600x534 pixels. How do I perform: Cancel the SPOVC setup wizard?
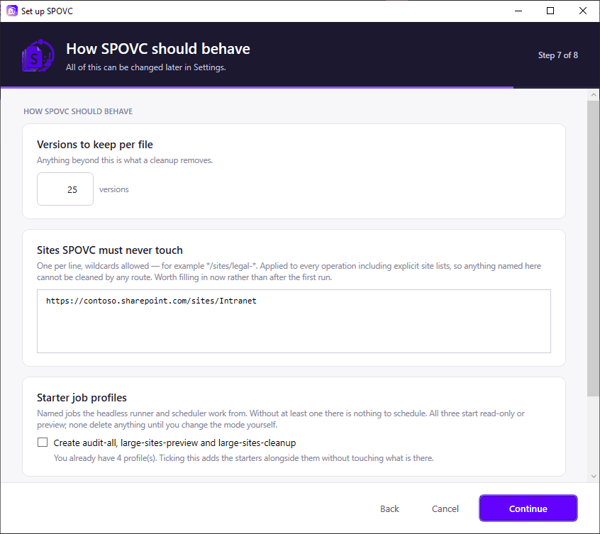[445, 508]
